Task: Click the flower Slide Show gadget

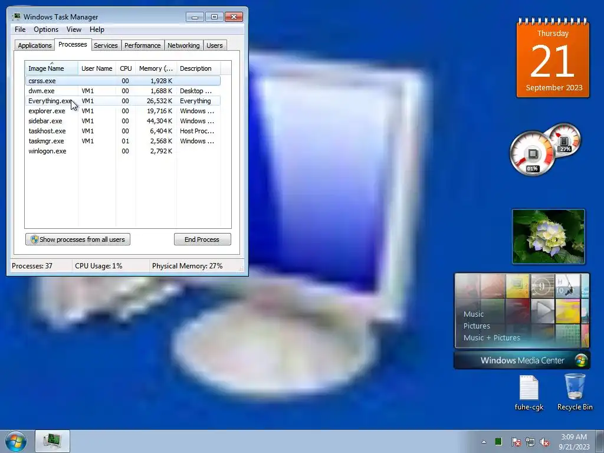Action: (x=549, y=237)
